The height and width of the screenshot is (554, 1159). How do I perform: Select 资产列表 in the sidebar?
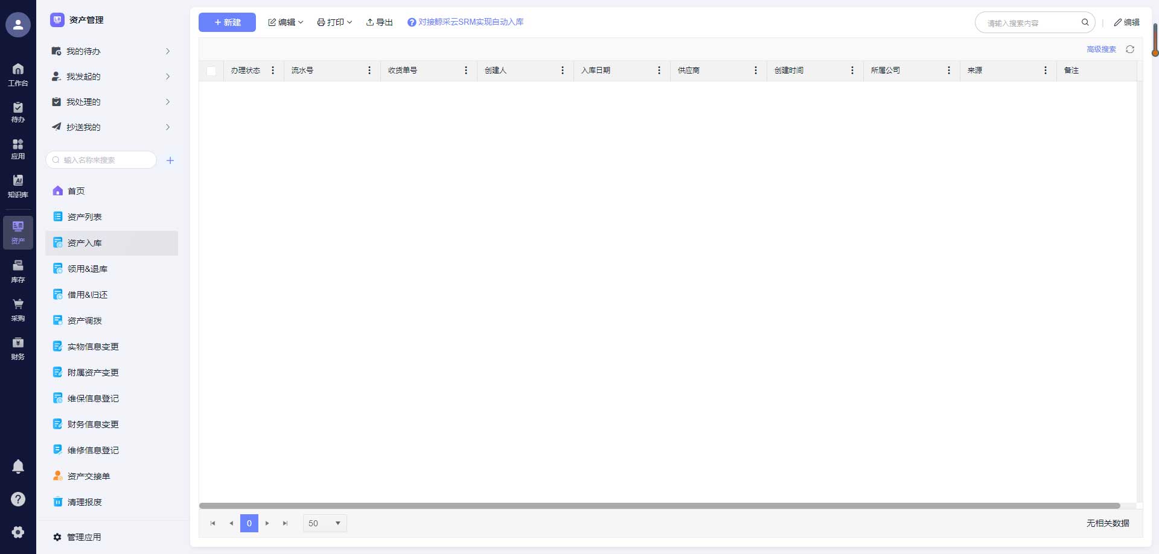(x=85, y=217)
